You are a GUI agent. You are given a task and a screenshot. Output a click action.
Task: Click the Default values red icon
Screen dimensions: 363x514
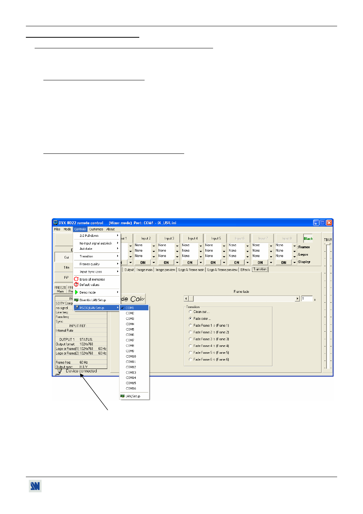tap(76, 284)
